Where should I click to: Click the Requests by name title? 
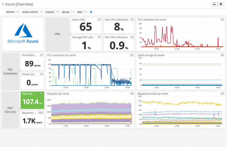[x=58, y=94]
